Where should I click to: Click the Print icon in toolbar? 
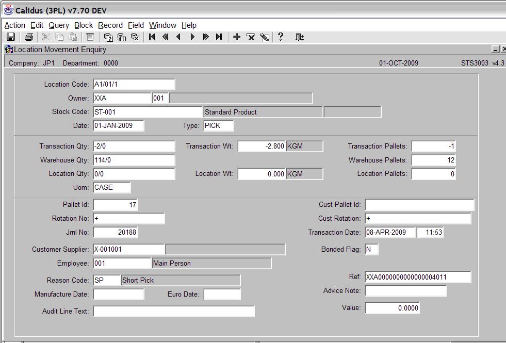[29, 37]
